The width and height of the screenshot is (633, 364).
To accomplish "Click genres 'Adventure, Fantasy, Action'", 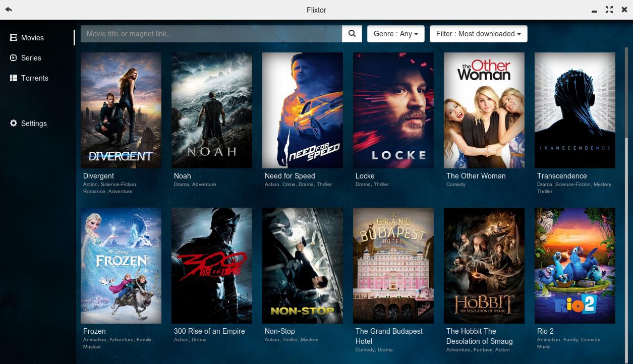I will click(478, 350).
